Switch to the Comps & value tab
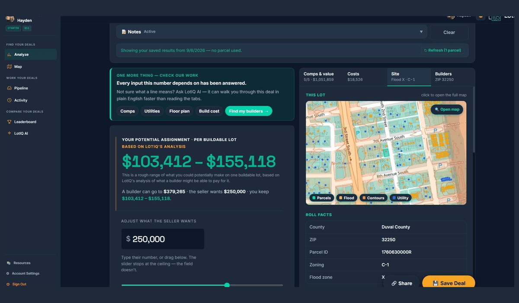 321,77
